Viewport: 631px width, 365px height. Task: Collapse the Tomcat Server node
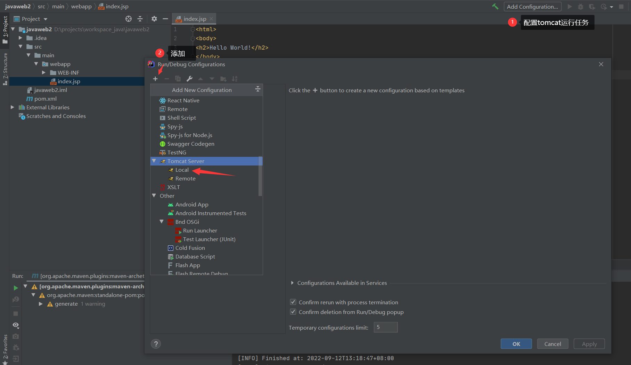click(154, 161)
